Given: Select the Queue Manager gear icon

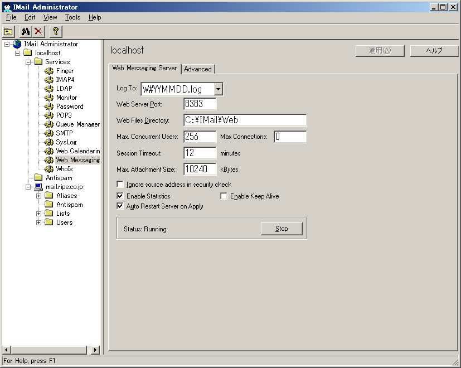Looking at the screenshot, I should tap(49, 124).
